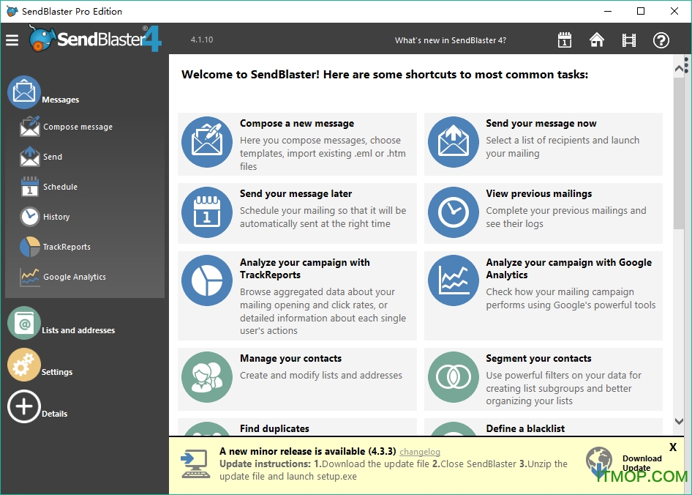Viewport: 692px width, 495px height.
Task: Click the version number 4.1.10 text
Action: point(202,40)
